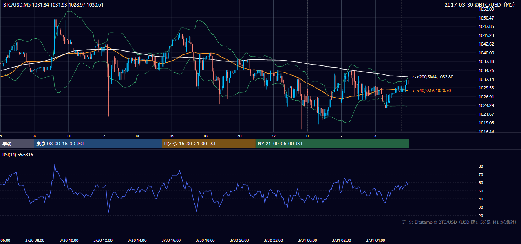The height and width of the screenshot is (244, 521).
Task: Click RSI scale value 80
Action: 481,166
